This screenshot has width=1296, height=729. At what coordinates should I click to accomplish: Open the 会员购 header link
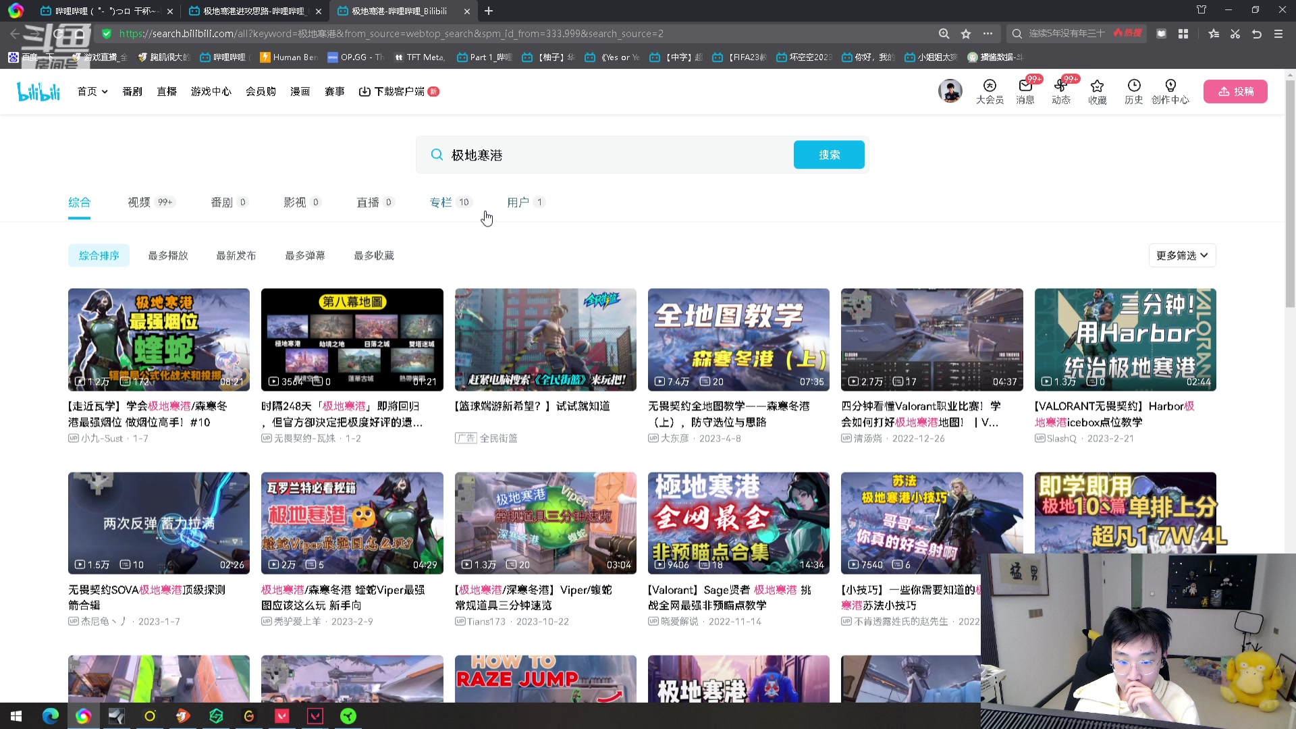coord(261,91)
